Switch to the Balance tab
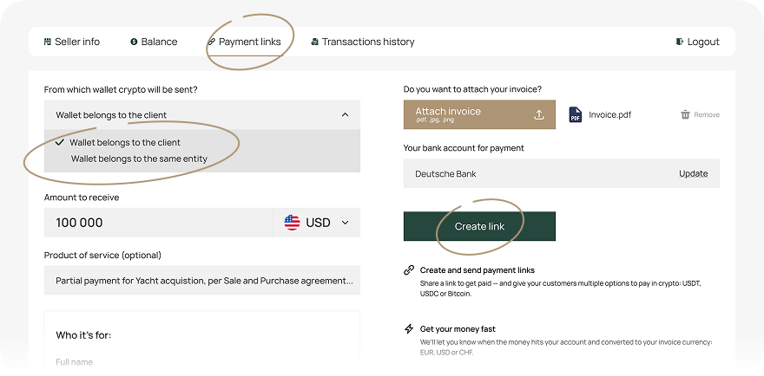 pos(159,42)
